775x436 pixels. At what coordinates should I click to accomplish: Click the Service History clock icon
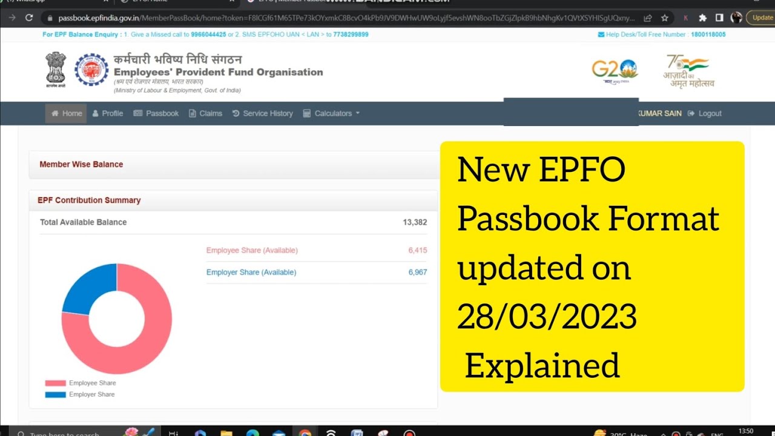(x=236, y=113)
